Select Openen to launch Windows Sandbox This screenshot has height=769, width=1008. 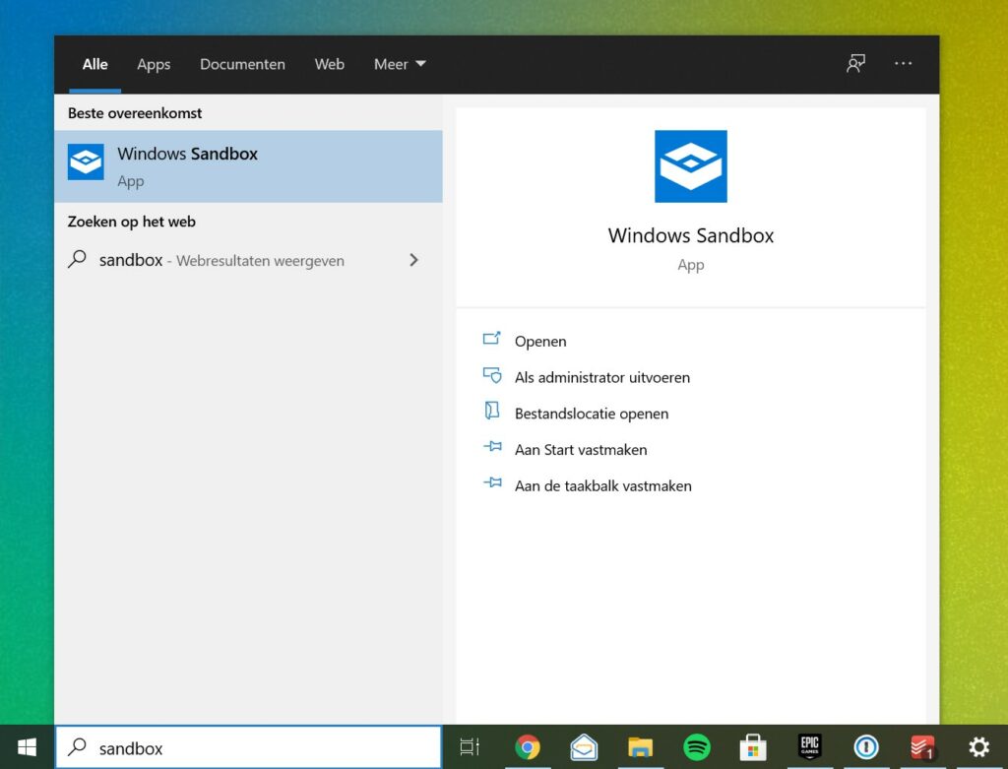tap(540, 342)
